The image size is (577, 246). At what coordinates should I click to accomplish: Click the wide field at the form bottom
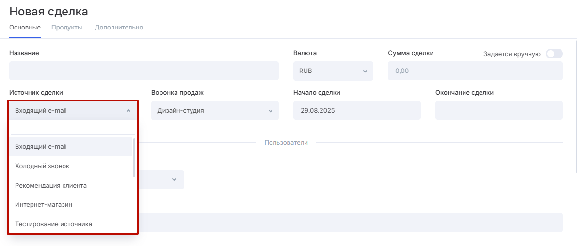(349, 222)
